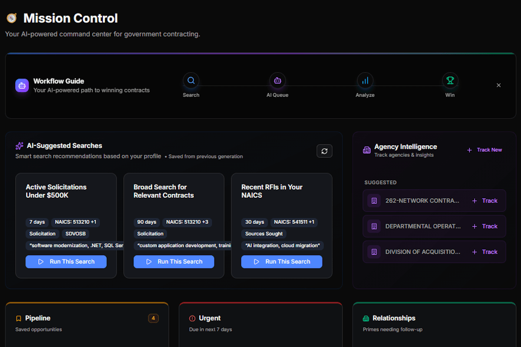Expand the NAICS: 541511 +1 codes
This screenshot has height=347, width=521.
(294, 222)
